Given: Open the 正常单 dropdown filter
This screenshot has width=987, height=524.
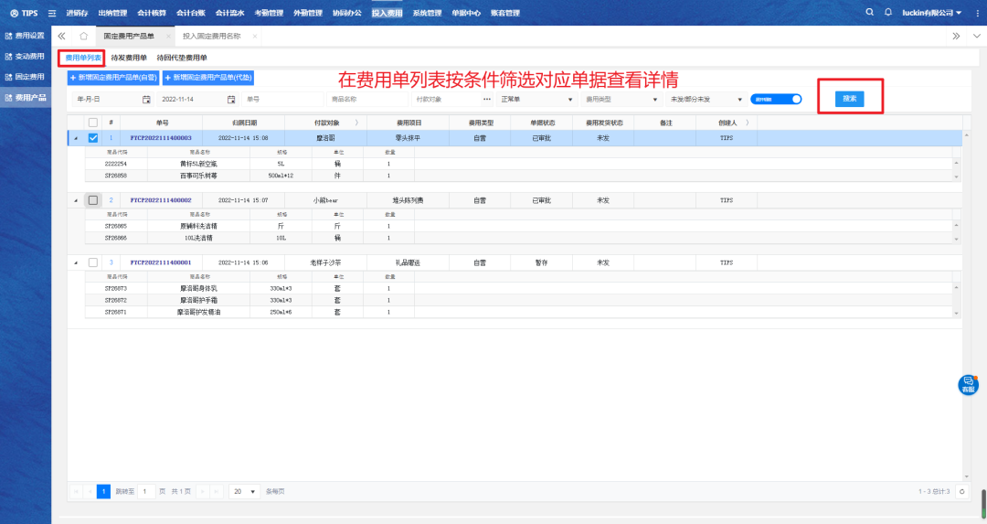Looking at the screenshot, I should [536, 99].
